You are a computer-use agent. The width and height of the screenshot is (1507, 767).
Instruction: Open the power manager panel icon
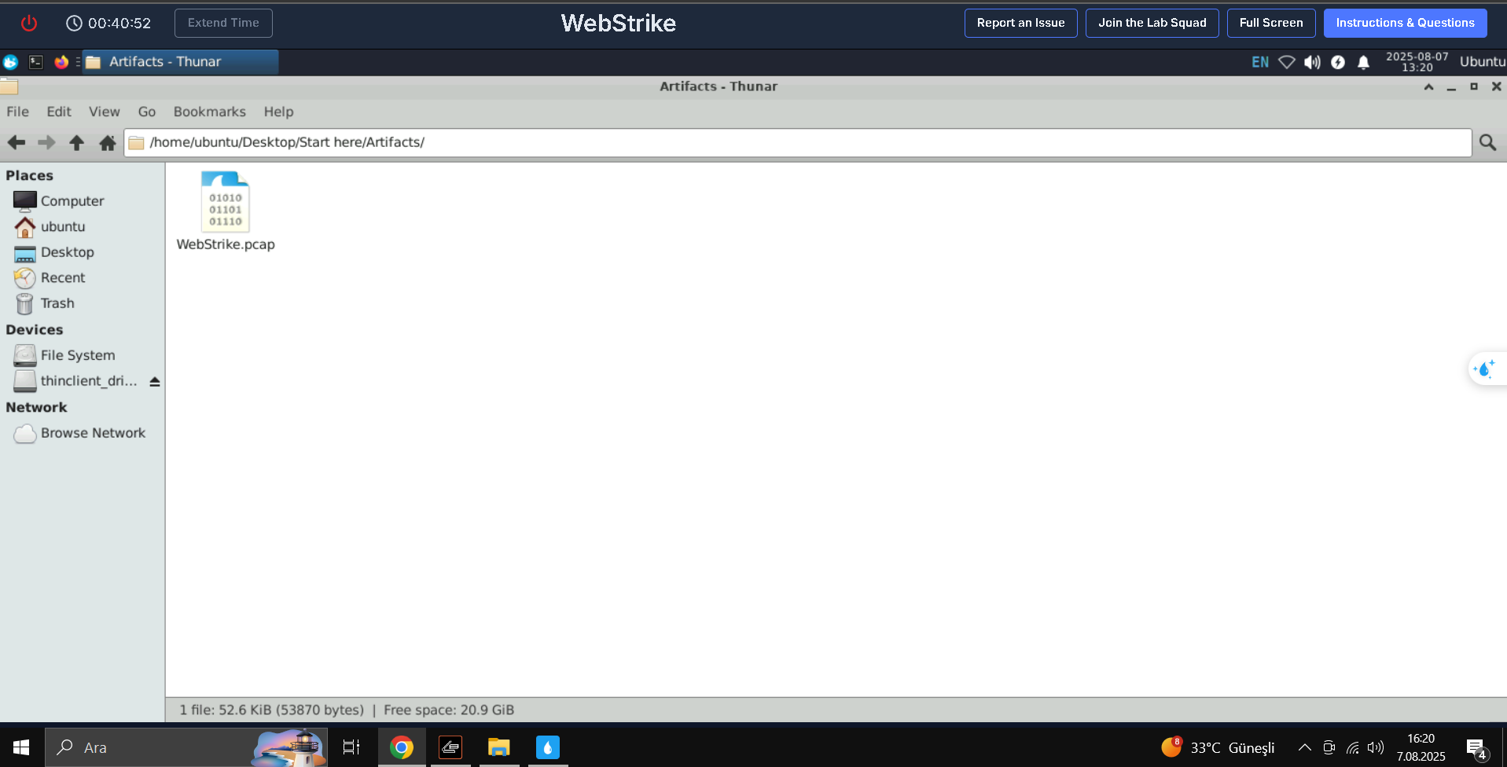click(x=1338, y=62)
